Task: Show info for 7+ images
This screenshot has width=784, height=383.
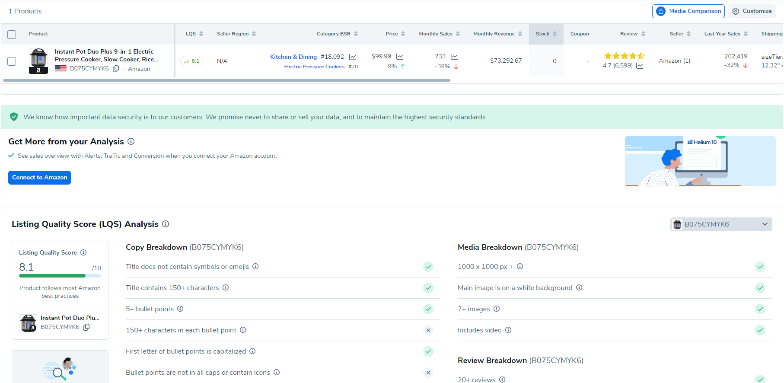Action: pos(497,309)
